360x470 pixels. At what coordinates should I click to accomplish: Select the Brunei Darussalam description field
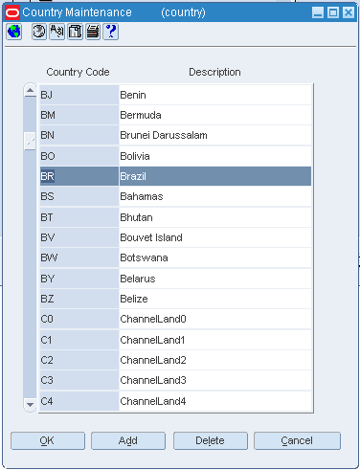(215, 135)
